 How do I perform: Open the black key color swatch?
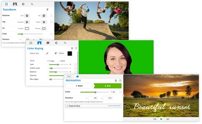70,54
